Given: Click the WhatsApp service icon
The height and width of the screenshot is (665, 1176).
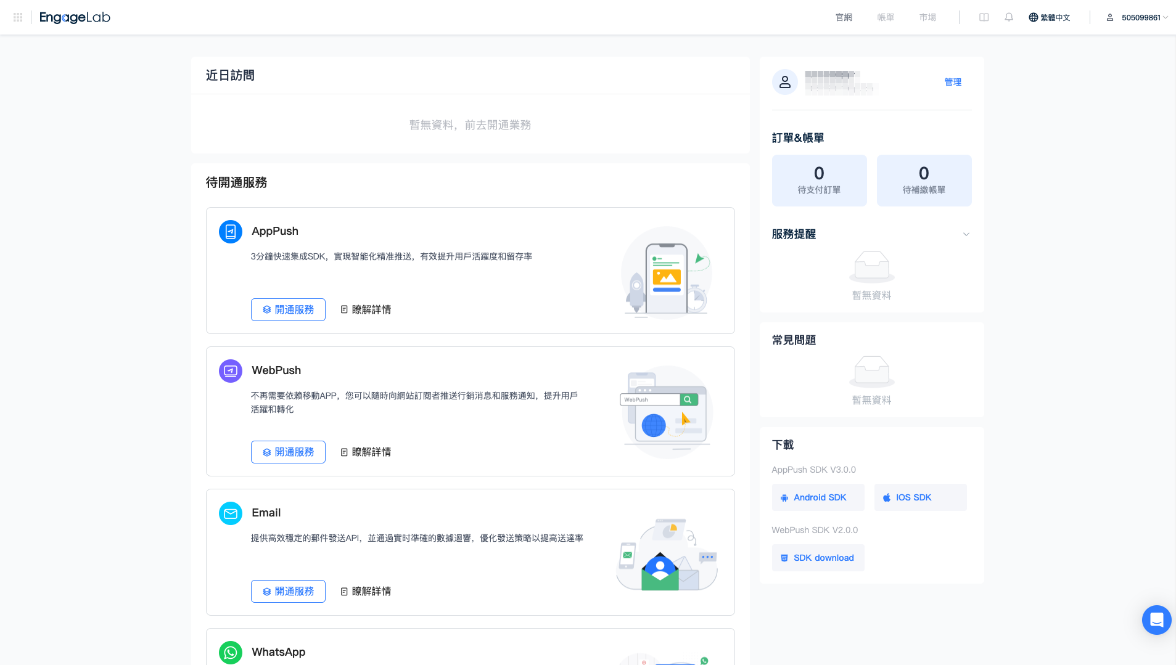Looking at the screenshot, I should (x=231, y=653).
